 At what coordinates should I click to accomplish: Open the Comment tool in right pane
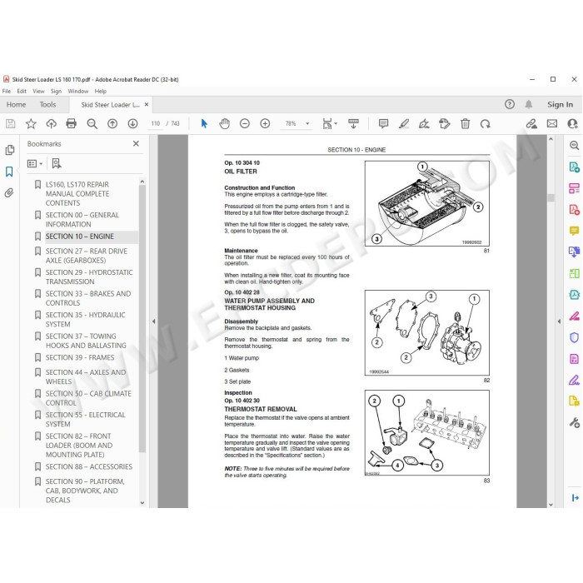coord(574,231)
